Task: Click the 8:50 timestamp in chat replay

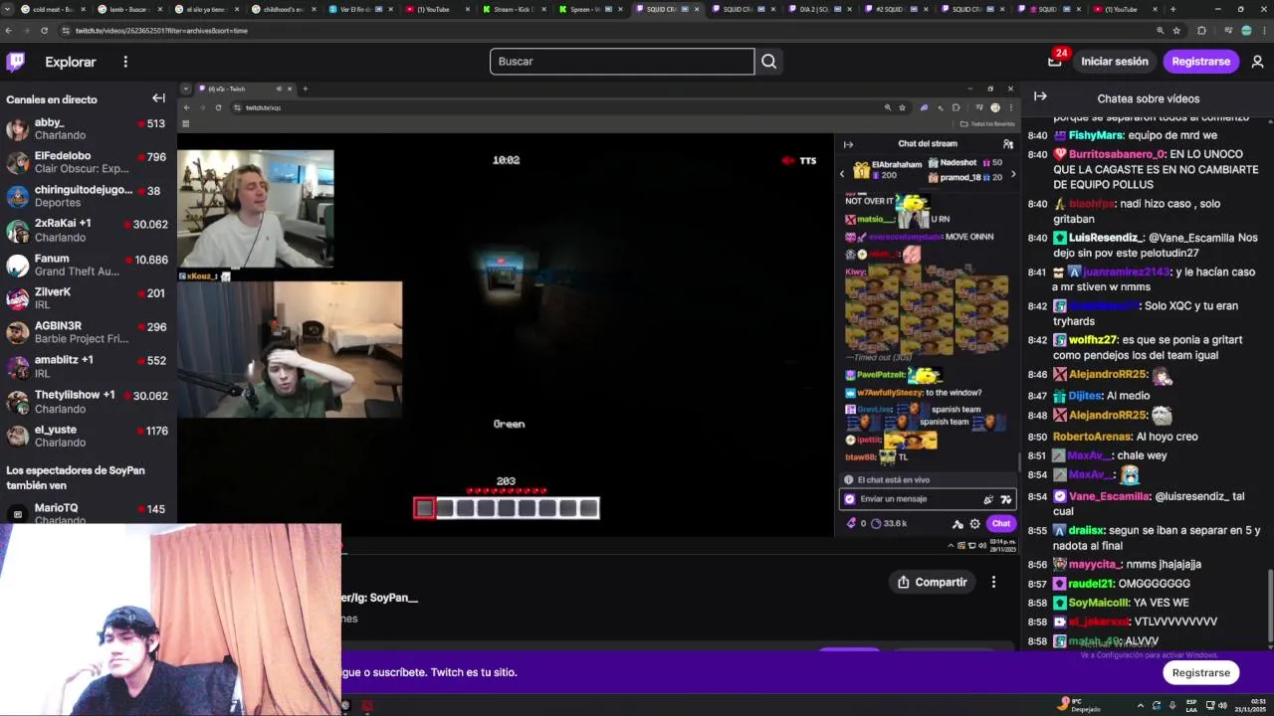Action: point(1037,437)
